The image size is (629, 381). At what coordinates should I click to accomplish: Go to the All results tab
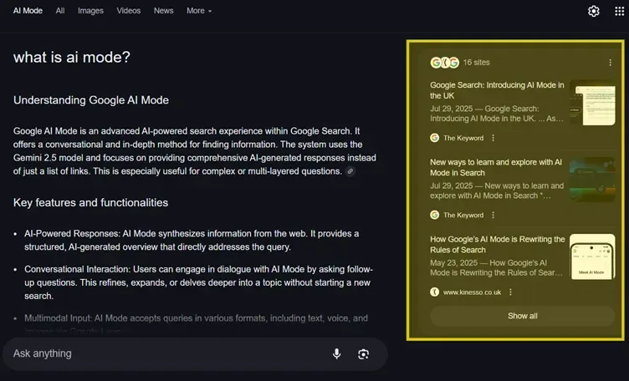60,11
